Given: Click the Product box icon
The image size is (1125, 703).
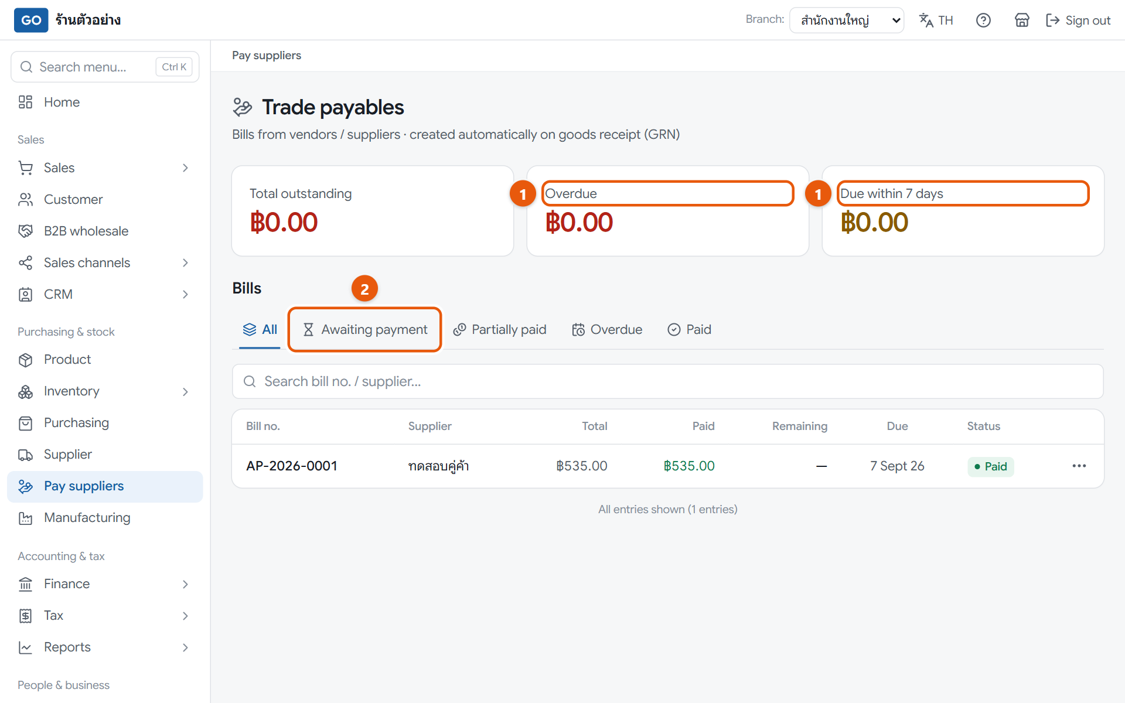Looking at the screenshot, I should (25, 360).
